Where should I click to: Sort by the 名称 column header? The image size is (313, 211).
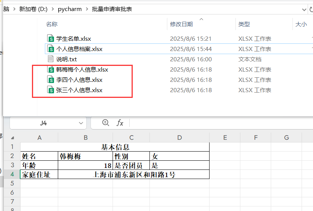point(52,24)
